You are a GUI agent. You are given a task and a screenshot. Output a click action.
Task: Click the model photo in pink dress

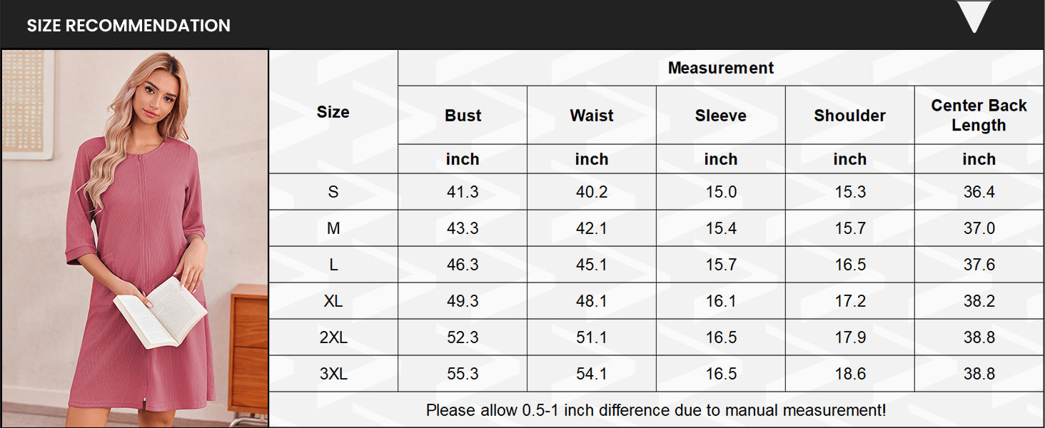click(135, 238)
